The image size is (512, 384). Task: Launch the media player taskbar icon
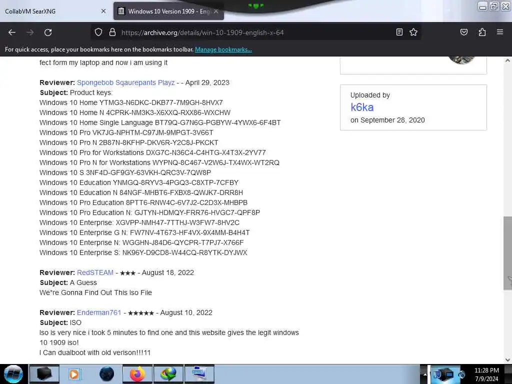coord(74,374)
